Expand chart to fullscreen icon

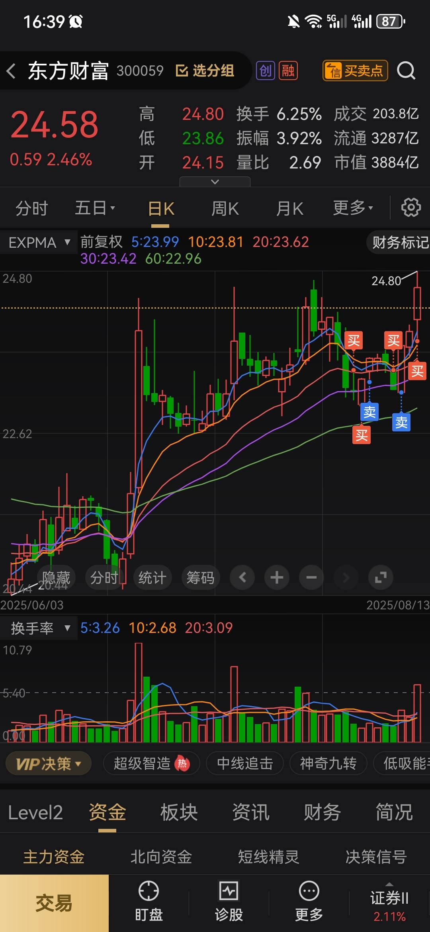[381, 577]
